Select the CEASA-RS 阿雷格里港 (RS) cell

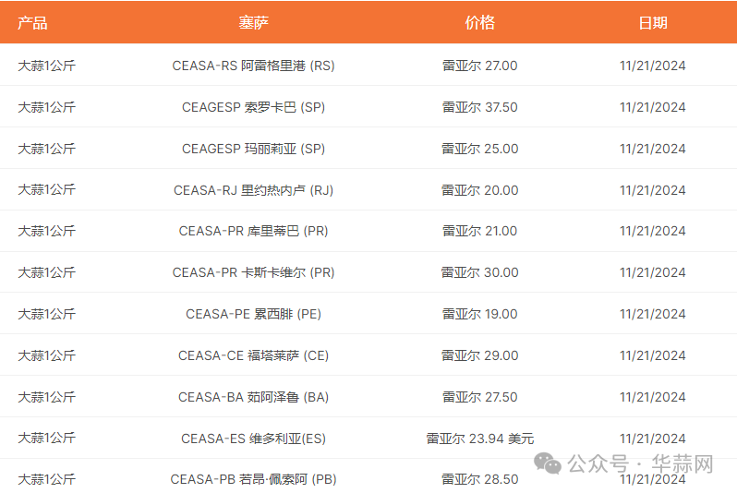pos(253,66)
